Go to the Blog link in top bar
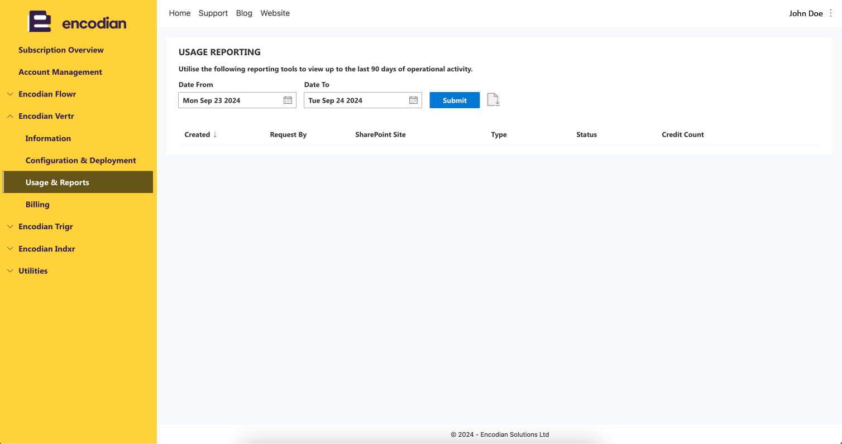 244,13
